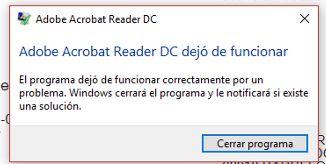Dismiss the dialog with the X button
326x164 pixels.
305,19
